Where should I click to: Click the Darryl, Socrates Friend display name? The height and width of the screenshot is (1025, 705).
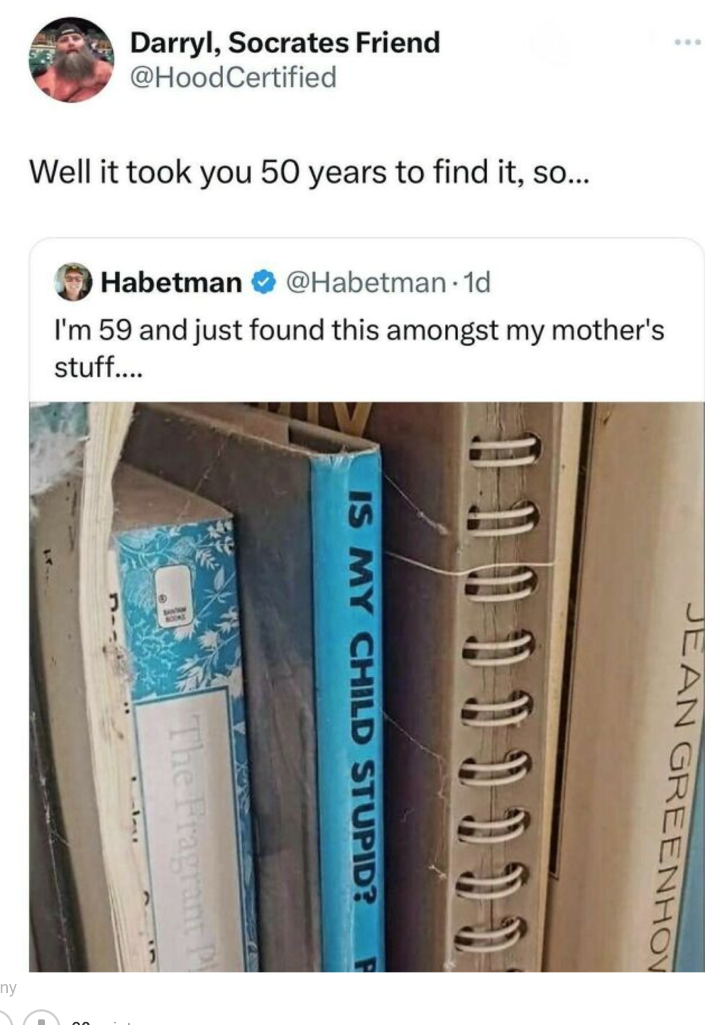pyautogui.click(x=285, y=43)
